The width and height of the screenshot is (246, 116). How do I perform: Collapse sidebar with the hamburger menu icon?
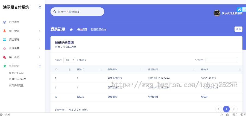pyautogui.click(x=40, y=7)
